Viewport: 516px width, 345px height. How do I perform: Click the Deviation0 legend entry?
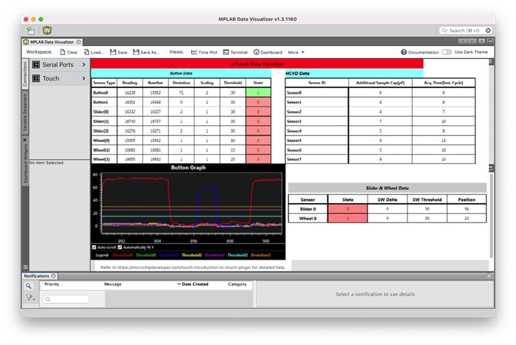[122, 255]
